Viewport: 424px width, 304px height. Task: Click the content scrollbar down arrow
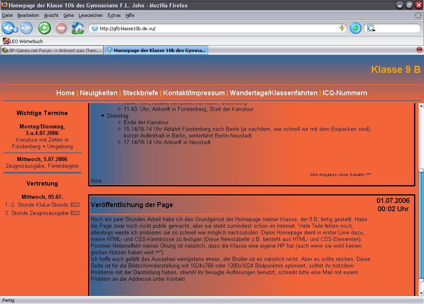point(421,293)
